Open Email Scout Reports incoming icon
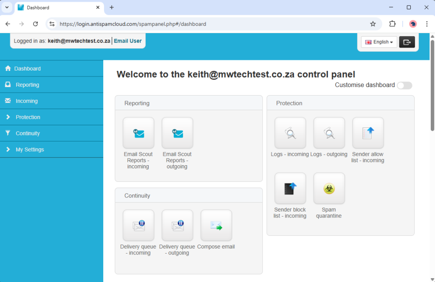This screenshot has height=282, width=435. (x=138, y=133)
